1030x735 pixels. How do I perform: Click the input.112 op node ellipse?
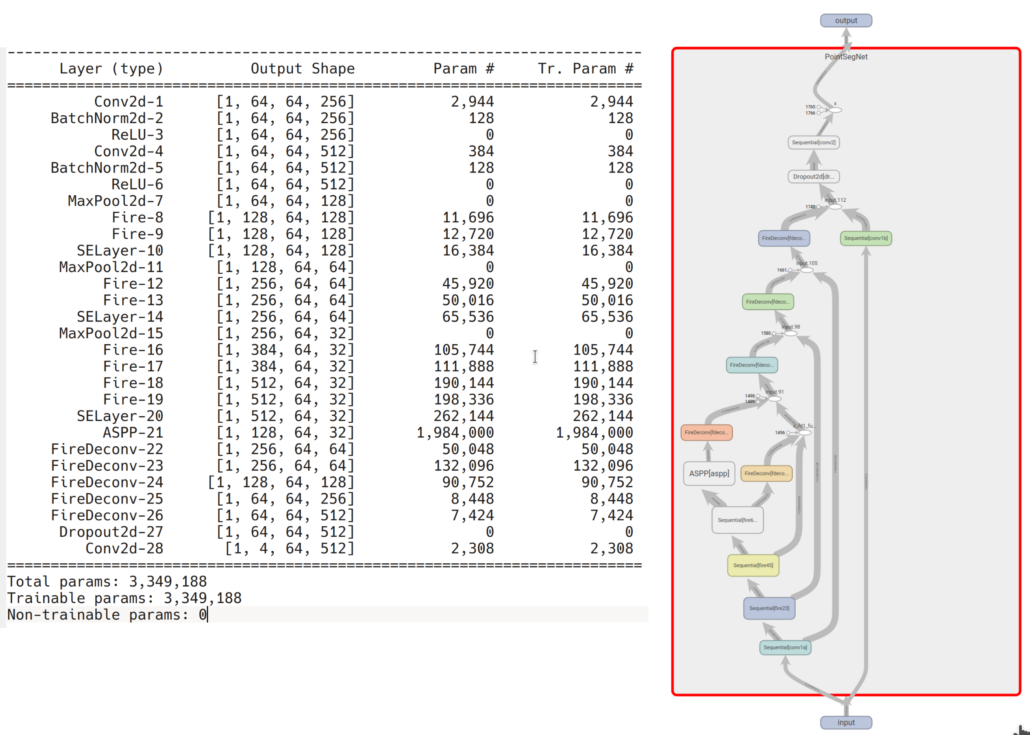click(x=835, y=207)
